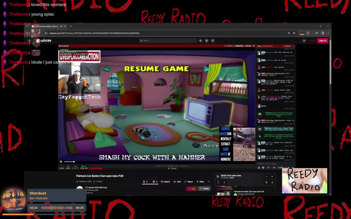Mute the video with the speaker icon
Image resolution: width=351 pixels, height=219 pixels.
point(61,162)
